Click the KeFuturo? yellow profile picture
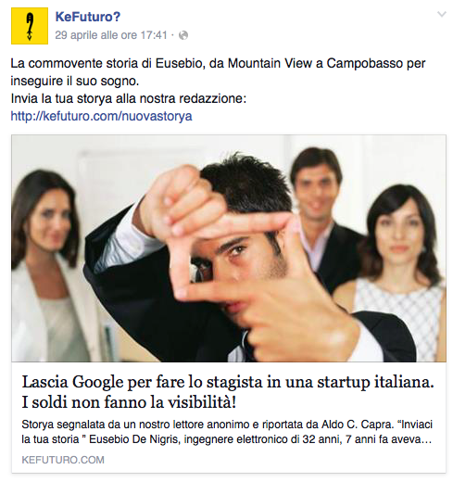 [30, 26]
